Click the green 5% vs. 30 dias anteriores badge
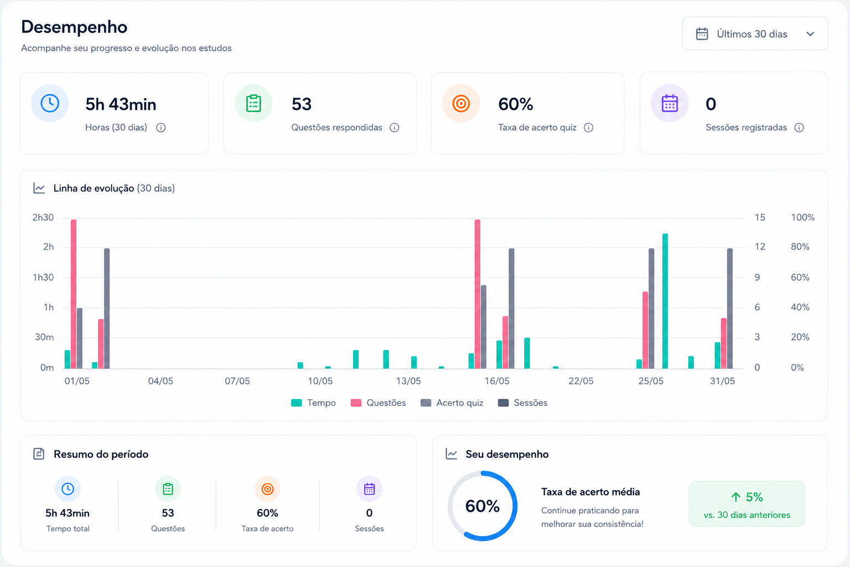 point(747,504)
